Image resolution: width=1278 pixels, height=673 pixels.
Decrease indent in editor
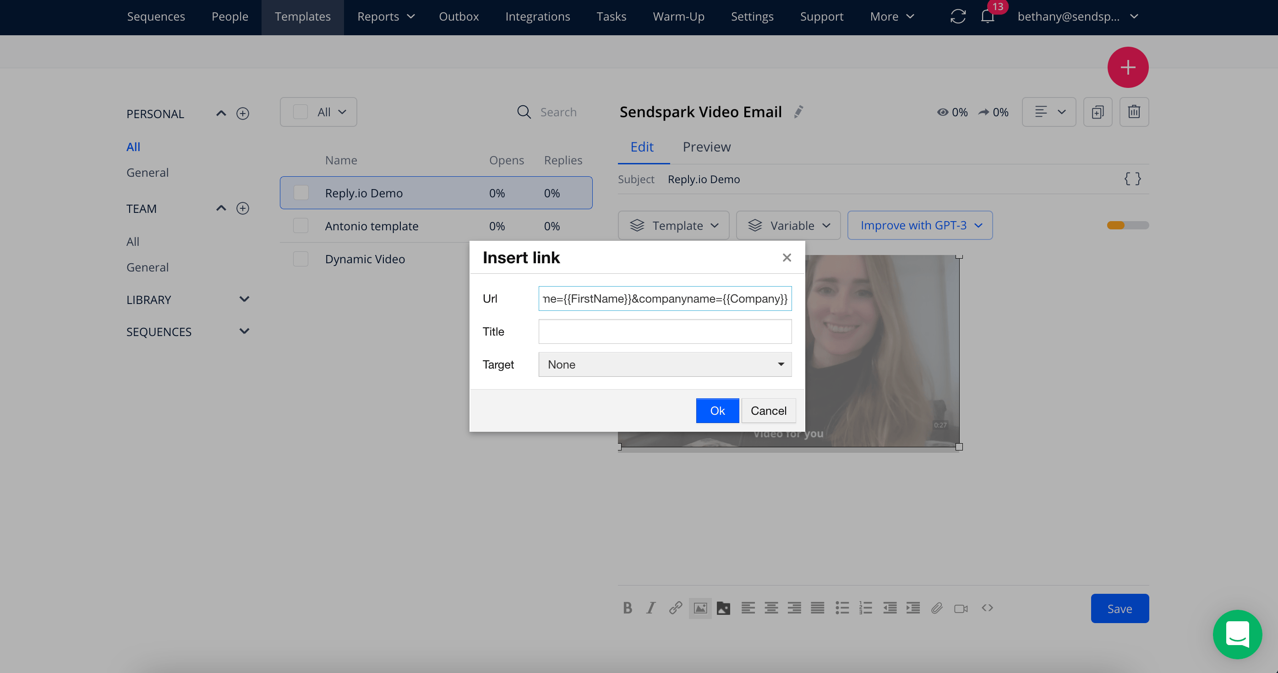click(x=890, y=608)
